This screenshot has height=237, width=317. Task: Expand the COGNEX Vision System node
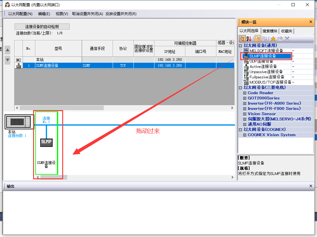coord(245,135)
